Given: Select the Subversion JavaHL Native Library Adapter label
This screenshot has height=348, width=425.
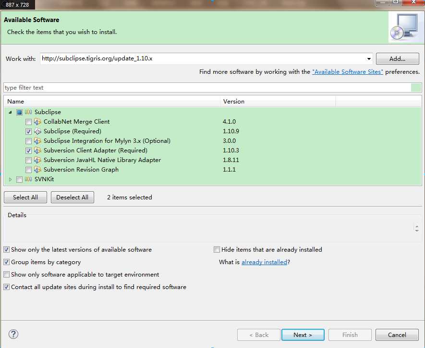Looking at the screenshot, I should tap(102, 160).
